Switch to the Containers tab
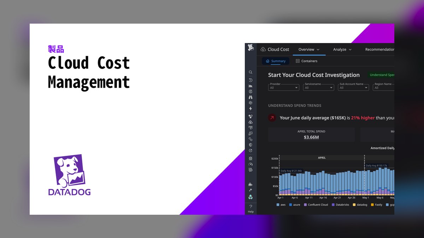Viewport: 424px width, 238px height. pyautogui.click(x=306, y=61)
